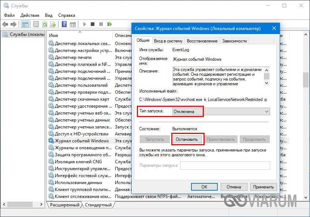Open the Справка menu
310x217 pixels.
tap(66, 15)
